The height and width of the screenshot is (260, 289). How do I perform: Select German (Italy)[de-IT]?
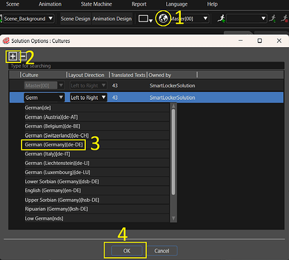tap(97, 154)
